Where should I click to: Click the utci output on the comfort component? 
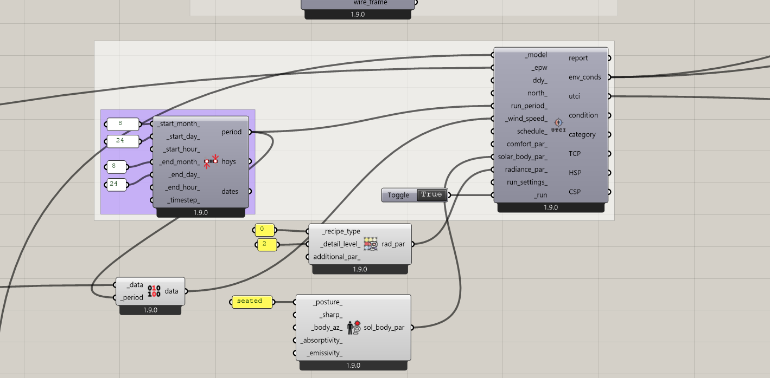tap(575, 96)
